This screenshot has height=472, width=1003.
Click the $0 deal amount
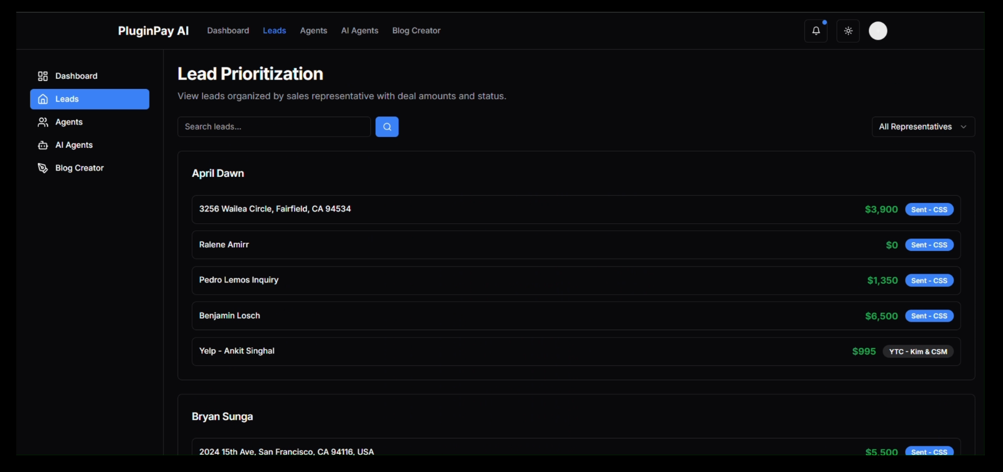pyautogui.click(x=892, y=245)
